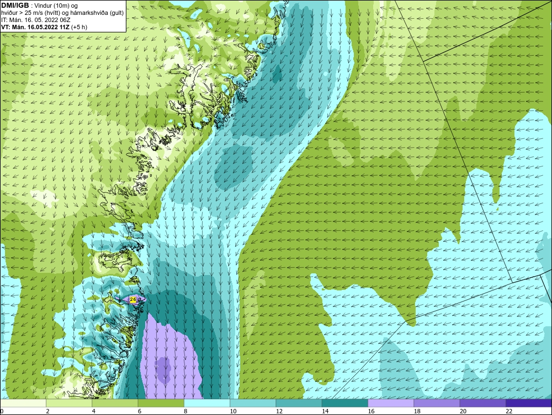Select the 8–10 m/s light cyan swatch
Viewport: 552px width, 415px height.
pyautogui.click(x=207, y=403)
